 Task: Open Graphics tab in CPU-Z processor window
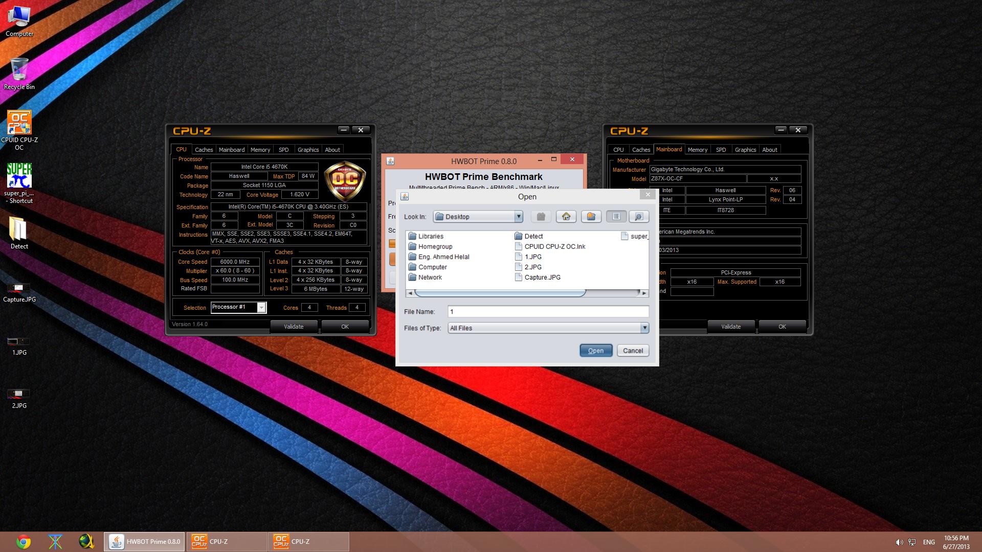click(x=308, y=150)
